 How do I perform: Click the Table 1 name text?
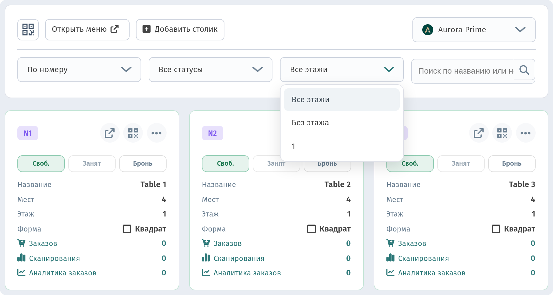tap(153, 184)
